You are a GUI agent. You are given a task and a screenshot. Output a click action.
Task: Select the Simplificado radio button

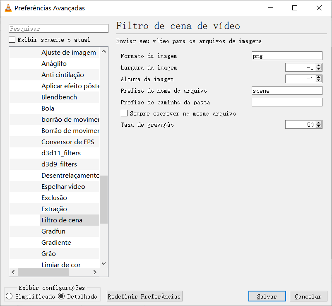pyautogui.click(x=10, y=296)
